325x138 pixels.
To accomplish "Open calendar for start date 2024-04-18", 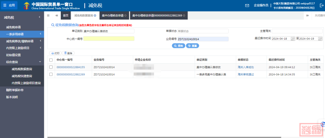I will coord(293,39).
